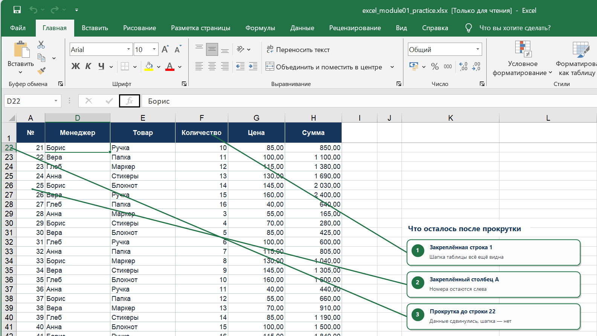Switch to the Разметка страницы tab
597x336 pixels.
(x=201, y=28)
